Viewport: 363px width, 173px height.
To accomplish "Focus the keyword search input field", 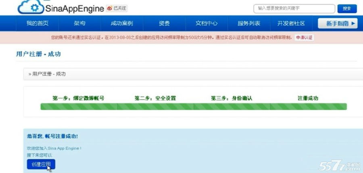I will pyautogui.click(x=294, y=8).
